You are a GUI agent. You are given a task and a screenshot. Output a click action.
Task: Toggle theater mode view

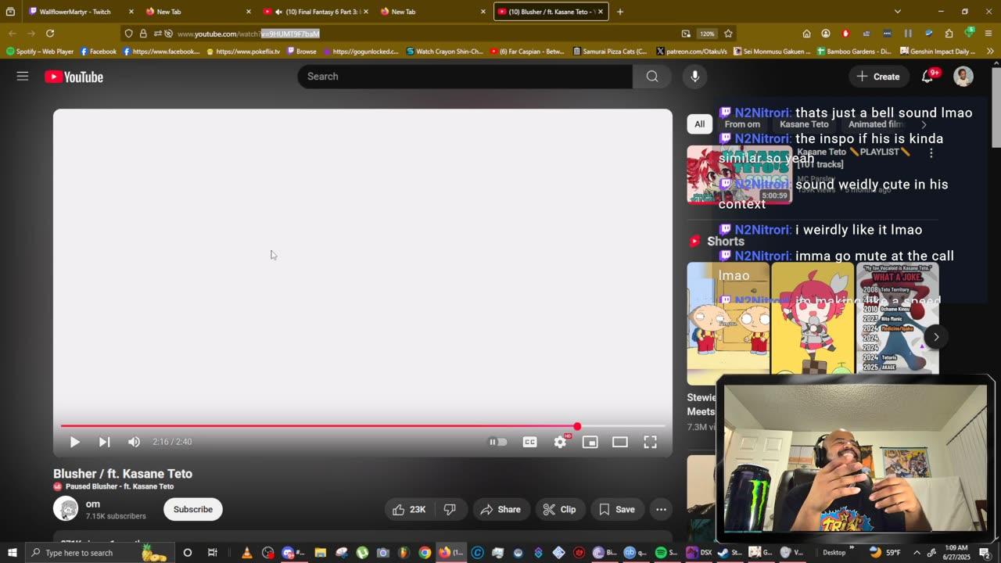point(620,442)
